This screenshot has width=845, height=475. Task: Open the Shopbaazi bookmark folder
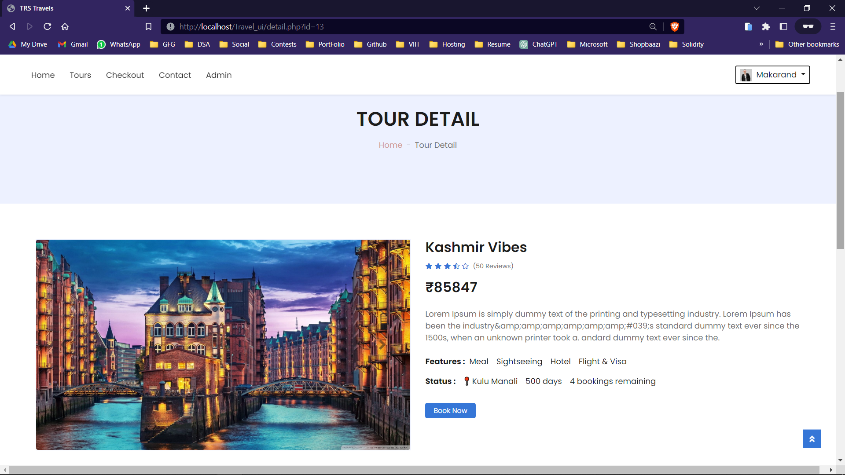tap(639, 44)
